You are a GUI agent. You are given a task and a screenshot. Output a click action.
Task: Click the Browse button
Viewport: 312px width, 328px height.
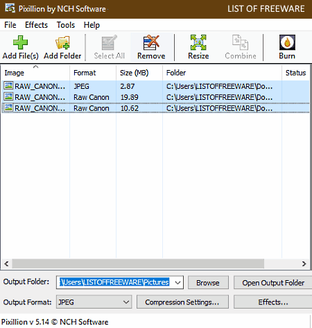(208, 282)
